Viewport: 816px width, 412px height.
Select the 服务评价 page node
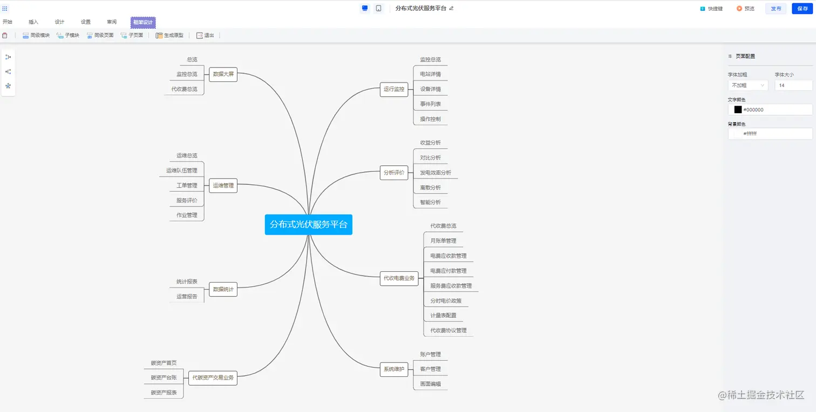(x=187, y=200)
